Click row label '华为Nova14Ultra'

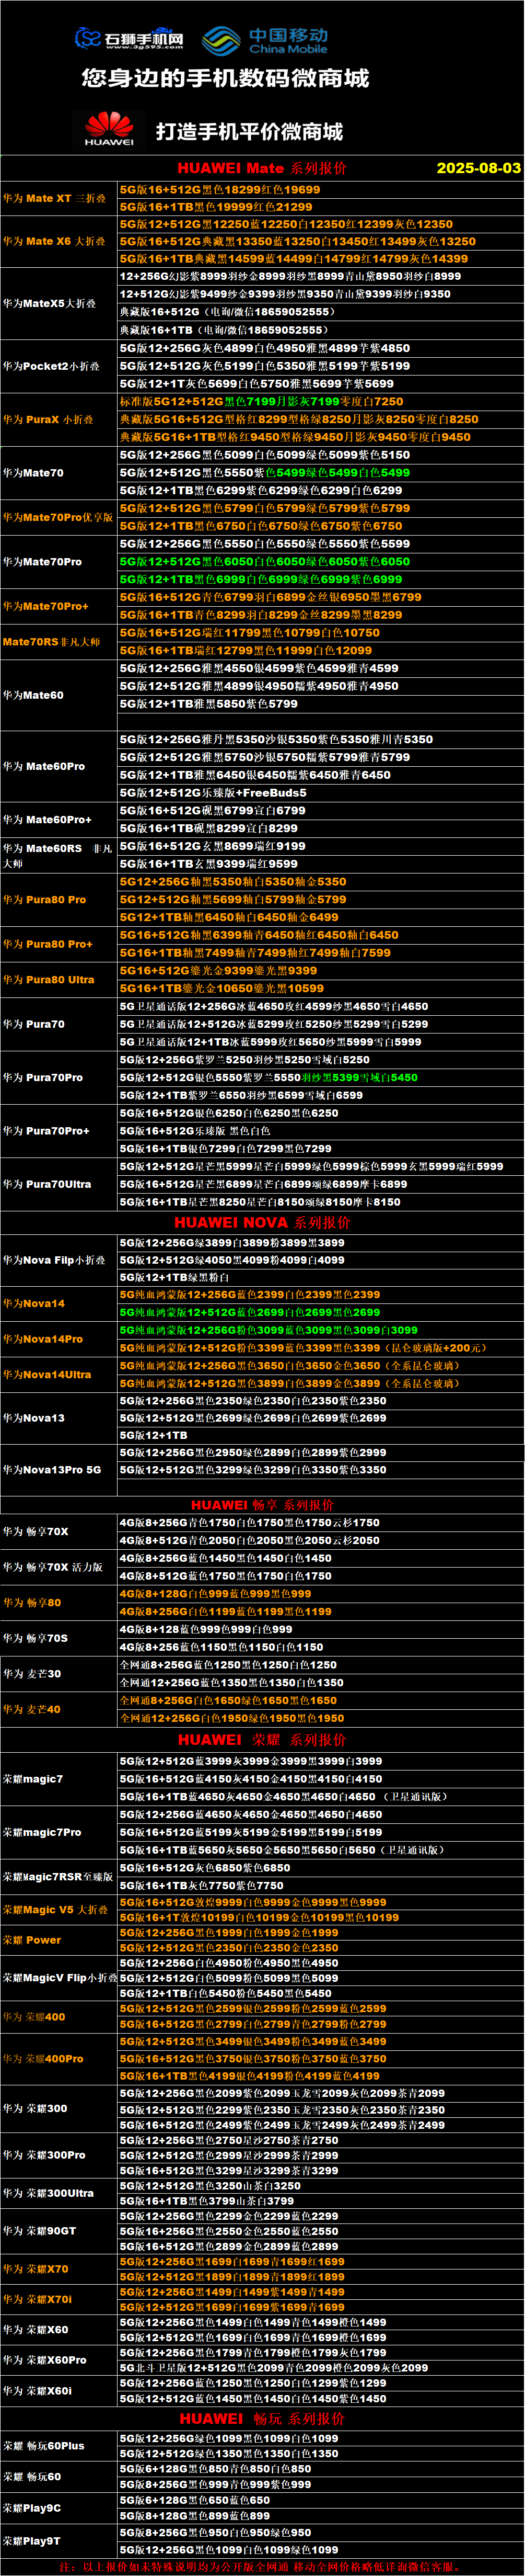click(47, 1375)
